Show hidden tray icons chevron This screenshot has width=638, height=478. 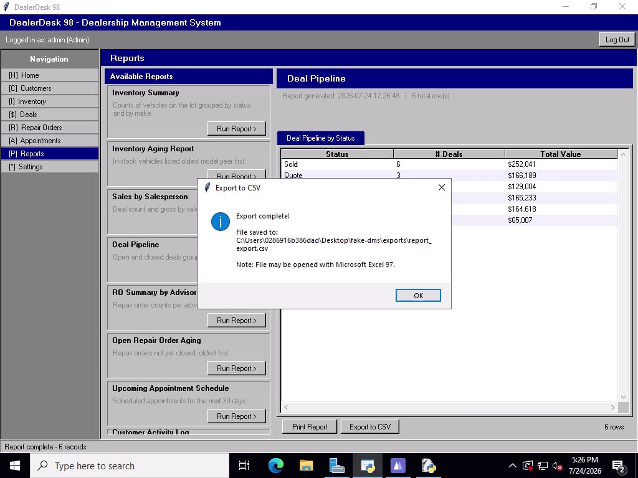[x=512, y=466]
